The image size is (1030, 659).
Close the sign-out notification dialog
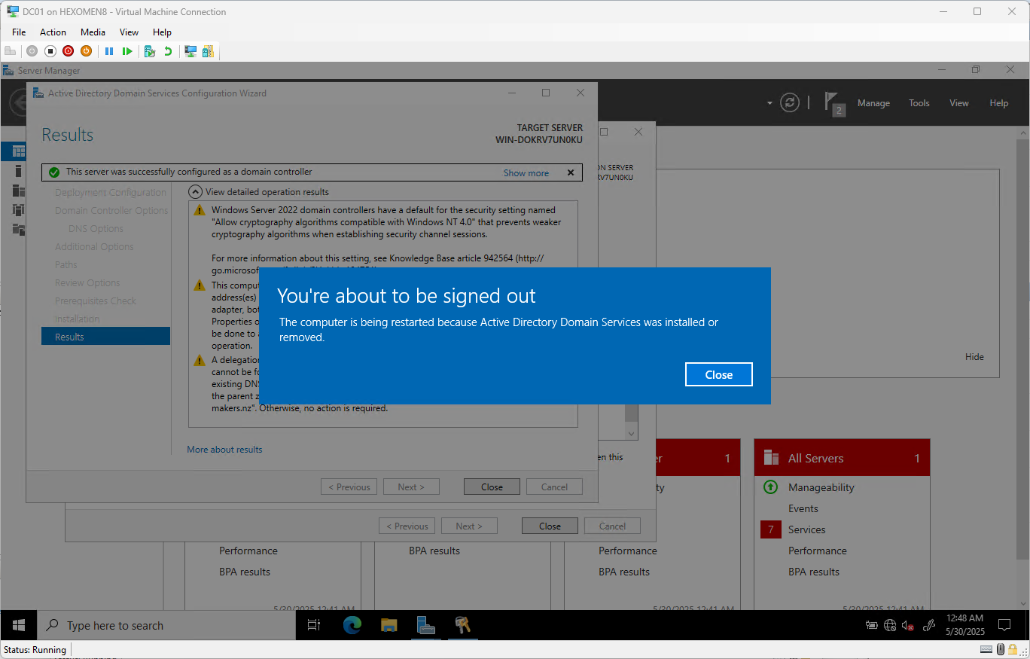click(718, 374)
